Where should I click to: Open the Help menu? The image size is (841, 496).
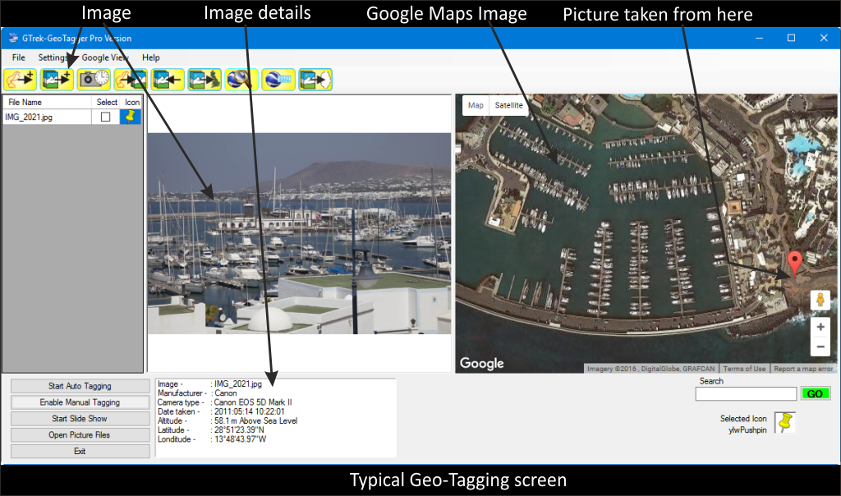click(151, 58)
